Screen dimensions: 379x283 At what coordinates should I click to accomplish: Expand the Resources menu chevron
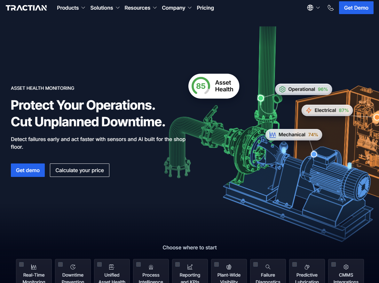click(155, 8)
